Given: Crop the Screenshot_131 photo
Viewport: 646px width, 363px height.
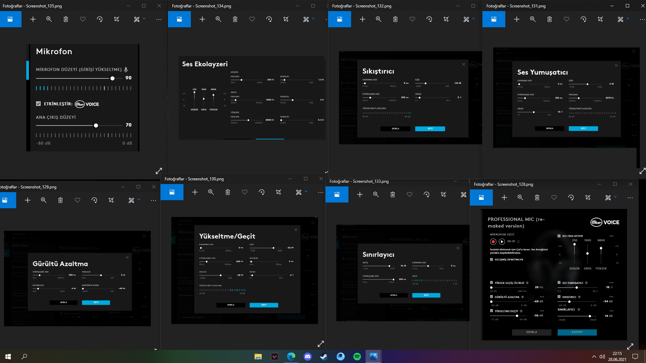Looking at the screenshot, I should (x=600, y=19).
